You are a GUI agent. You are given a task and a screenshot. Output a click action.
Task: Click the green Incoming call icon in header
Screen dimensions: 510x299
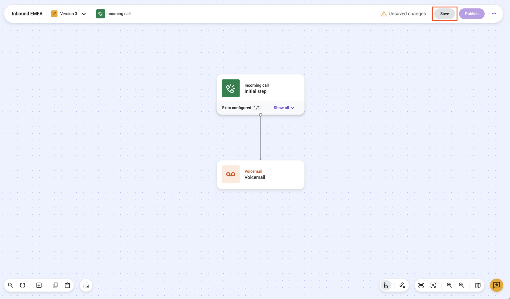click(100, 14)
